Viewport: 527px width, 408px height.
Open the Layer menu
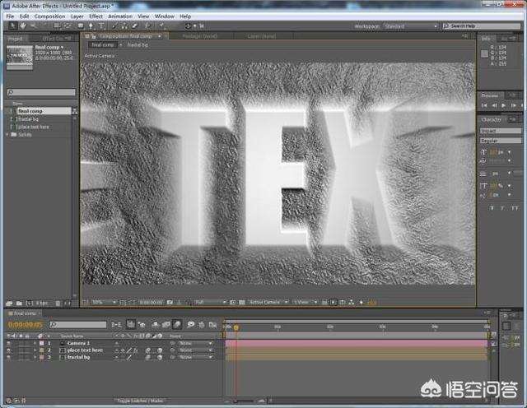[77, 16]
